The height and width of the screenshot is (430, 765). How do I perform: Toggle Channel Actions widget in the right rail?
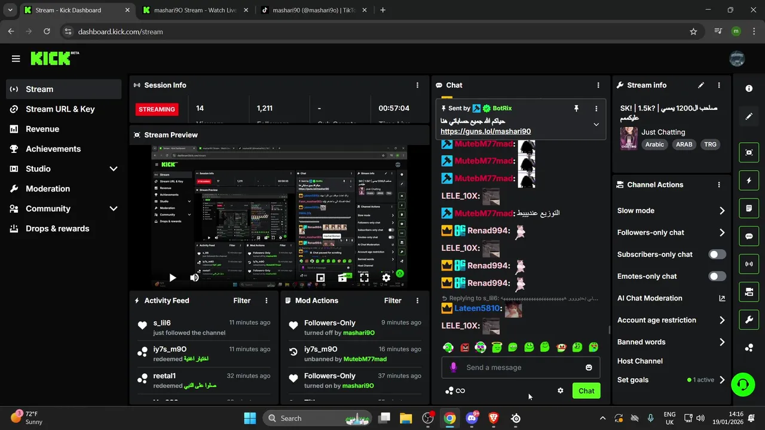point(749,292)
